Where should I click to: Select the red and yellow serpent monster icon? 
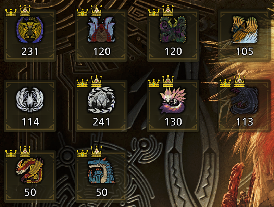tap(30, 170)
